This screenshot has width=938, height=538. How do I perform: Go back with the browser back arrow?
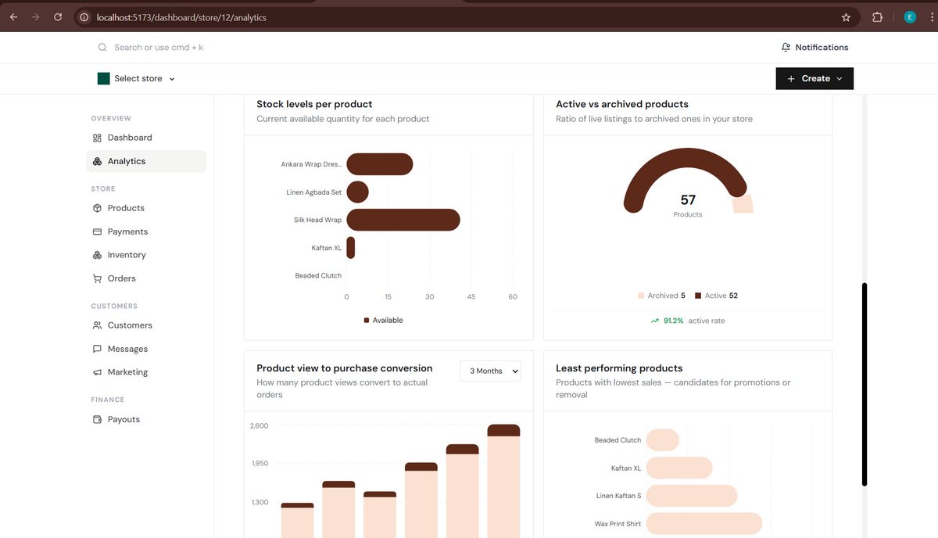pos(13,17)
